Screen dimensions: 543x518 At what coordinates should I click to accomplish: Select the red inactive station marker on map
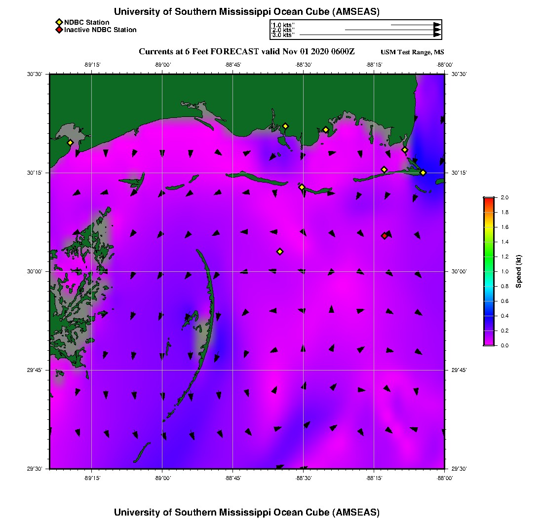(x=385, y=236)
